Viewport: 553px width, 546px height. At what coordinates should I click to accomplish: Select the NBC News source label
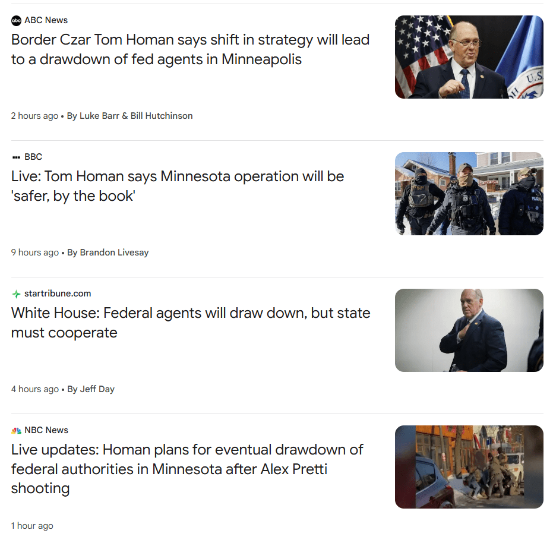46,430
